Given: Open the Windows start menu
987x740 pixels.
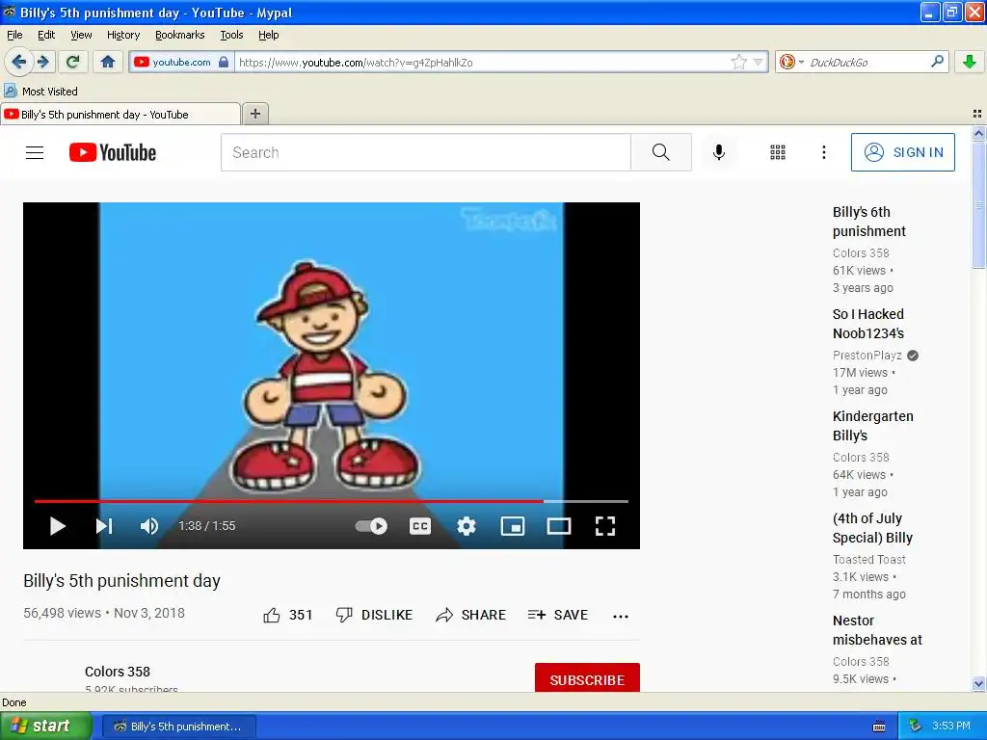Looking at the screenshot, I should click(x=45, y=726).
